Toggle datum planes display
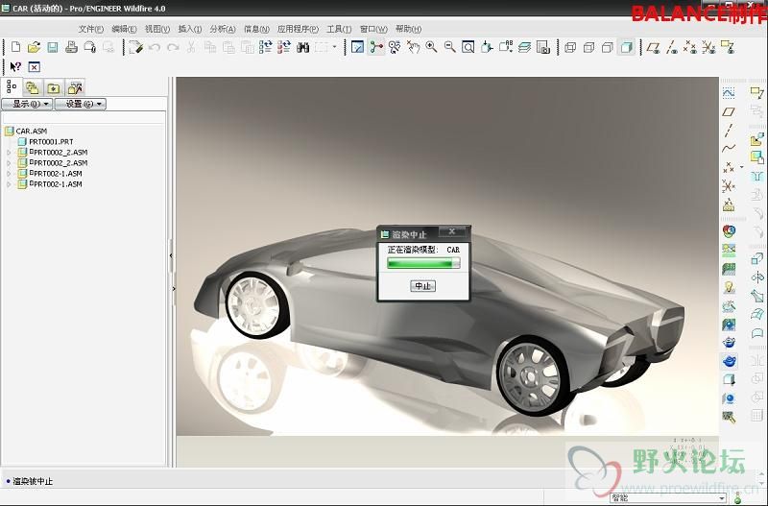The width and height of the screenshot is (768, 506). click(x=653, y=47)
